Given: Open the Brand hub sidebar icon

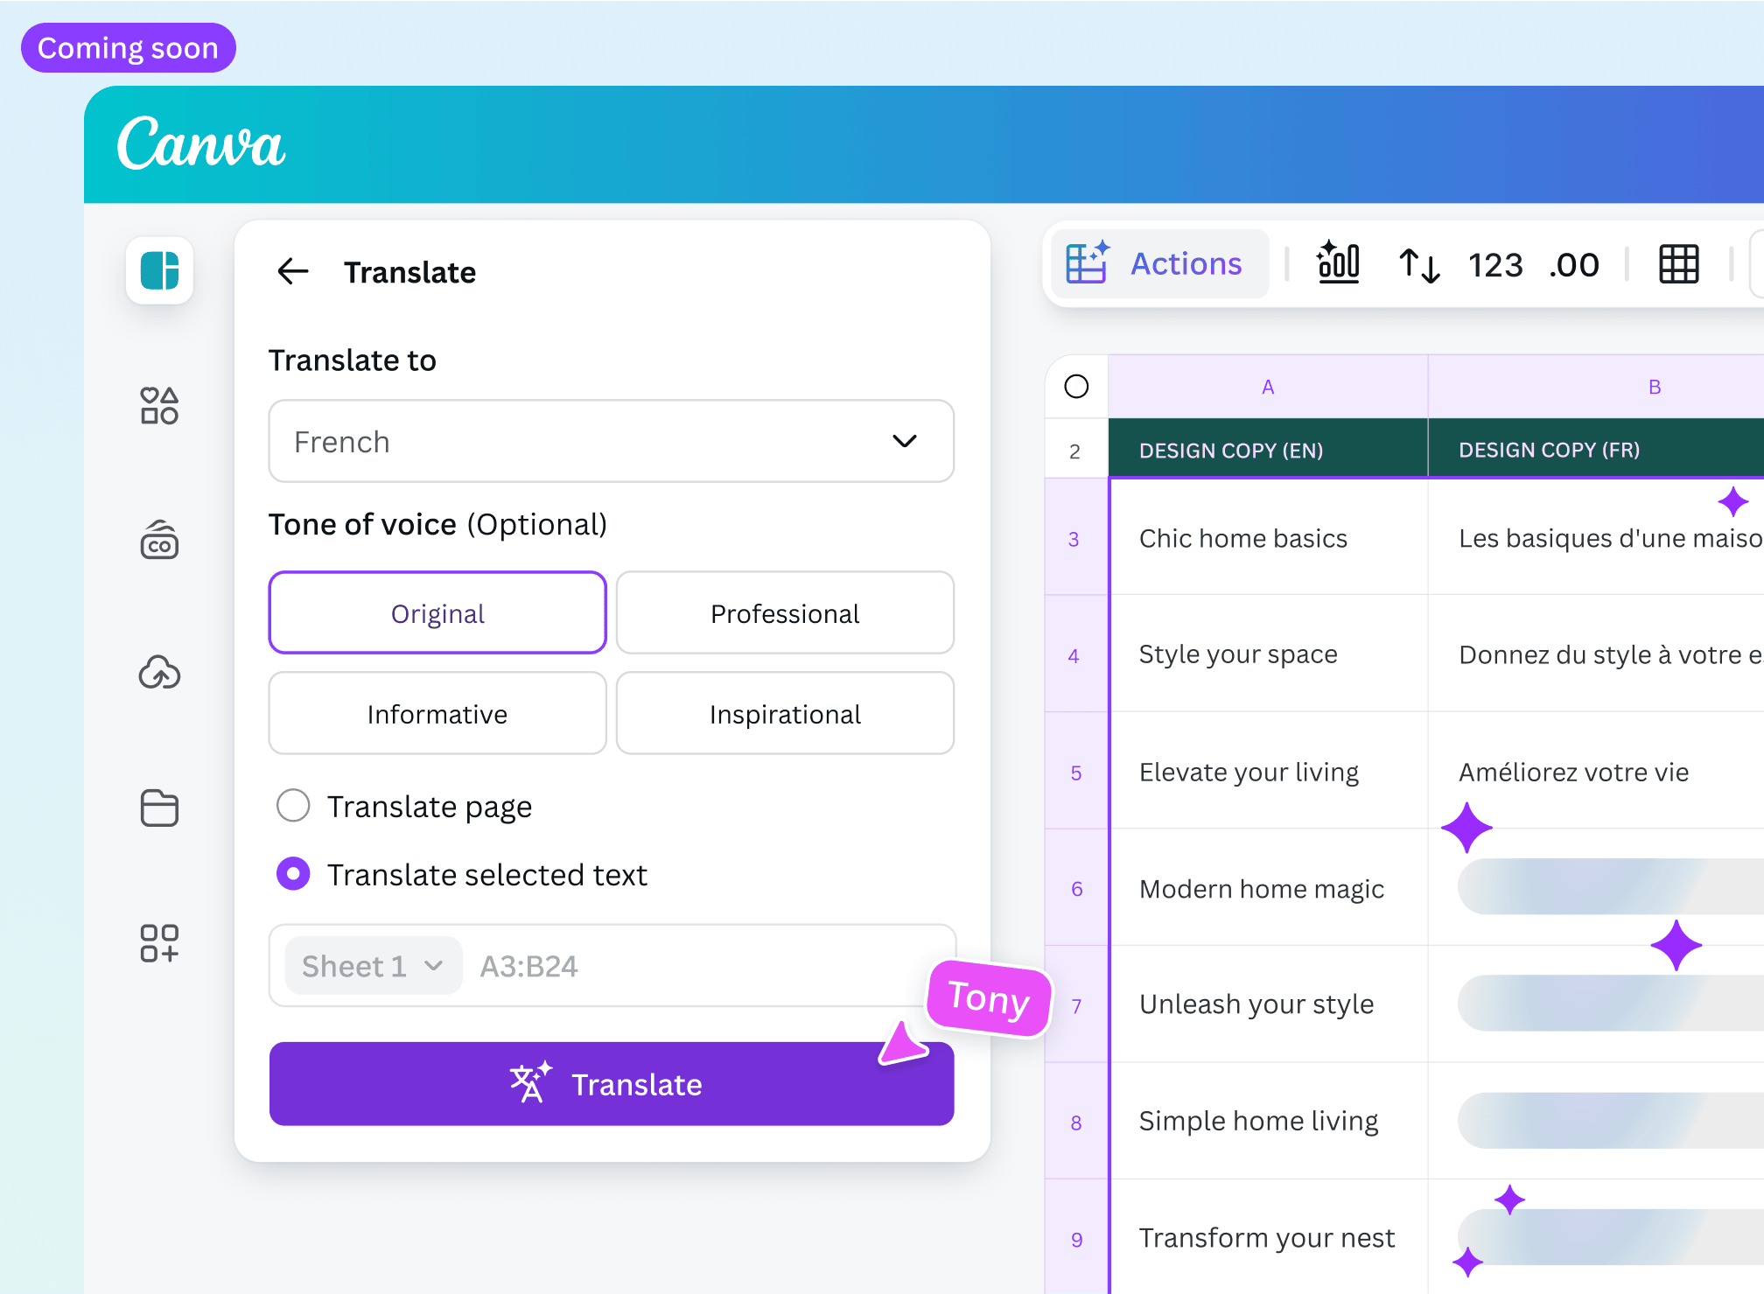Looking at the screenshot, I should pyautogui.click(x=159, y=540).
